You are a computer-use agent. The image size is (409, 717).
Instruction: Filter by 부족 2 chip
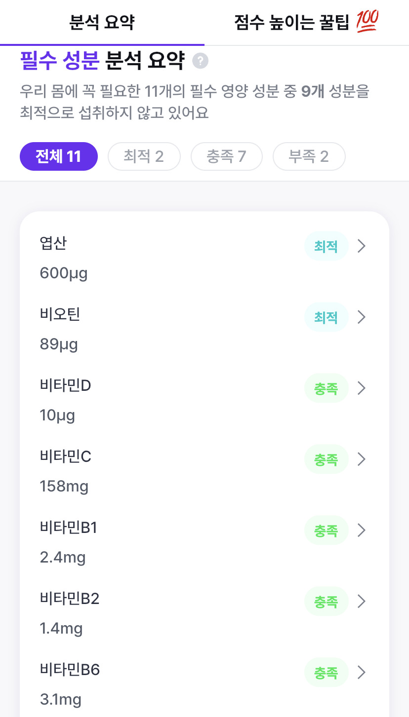click(309, 156)
